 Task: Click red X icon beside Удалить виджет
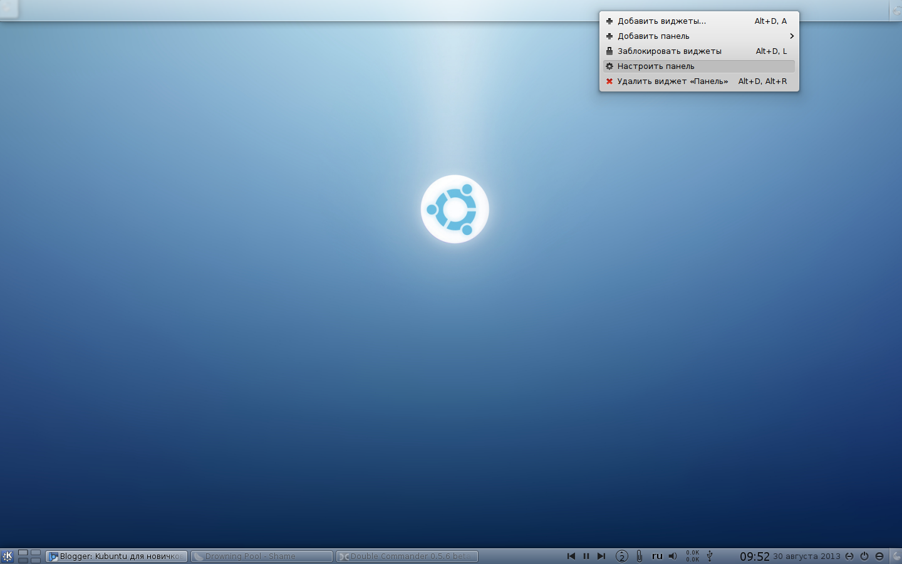click(609, 81)
